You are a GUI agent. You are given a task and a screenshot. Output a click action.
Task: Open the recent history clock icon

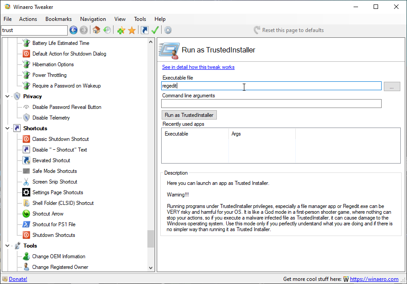107,30
